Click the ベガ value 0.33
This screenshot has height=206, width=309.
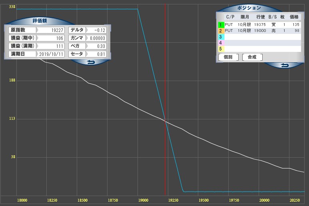tap(96, 46)
